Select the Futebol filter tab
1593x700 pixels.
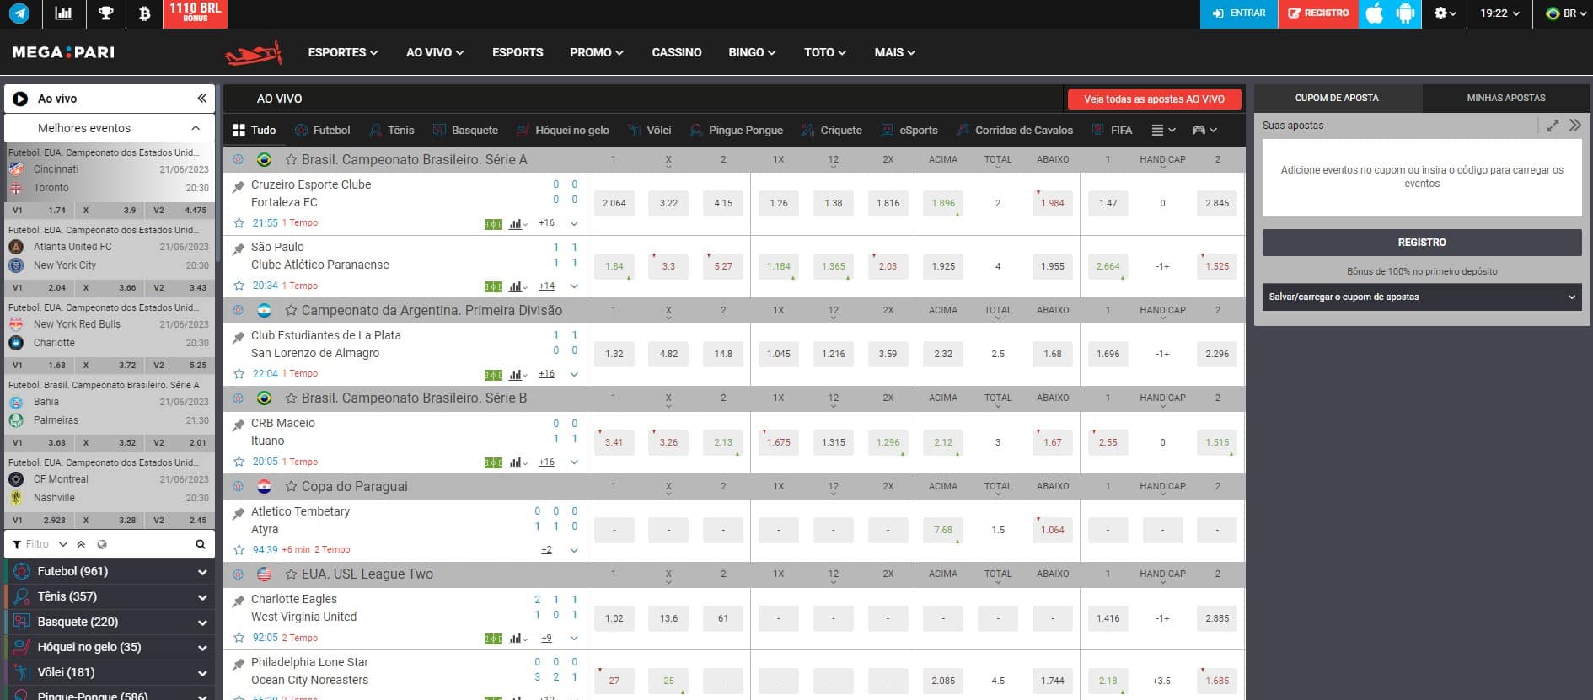pos(322,130)
